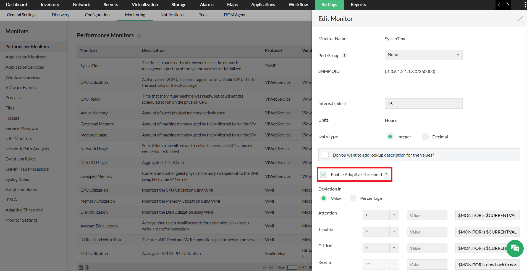Switch to Notifications tab

[x=172, y=15]
